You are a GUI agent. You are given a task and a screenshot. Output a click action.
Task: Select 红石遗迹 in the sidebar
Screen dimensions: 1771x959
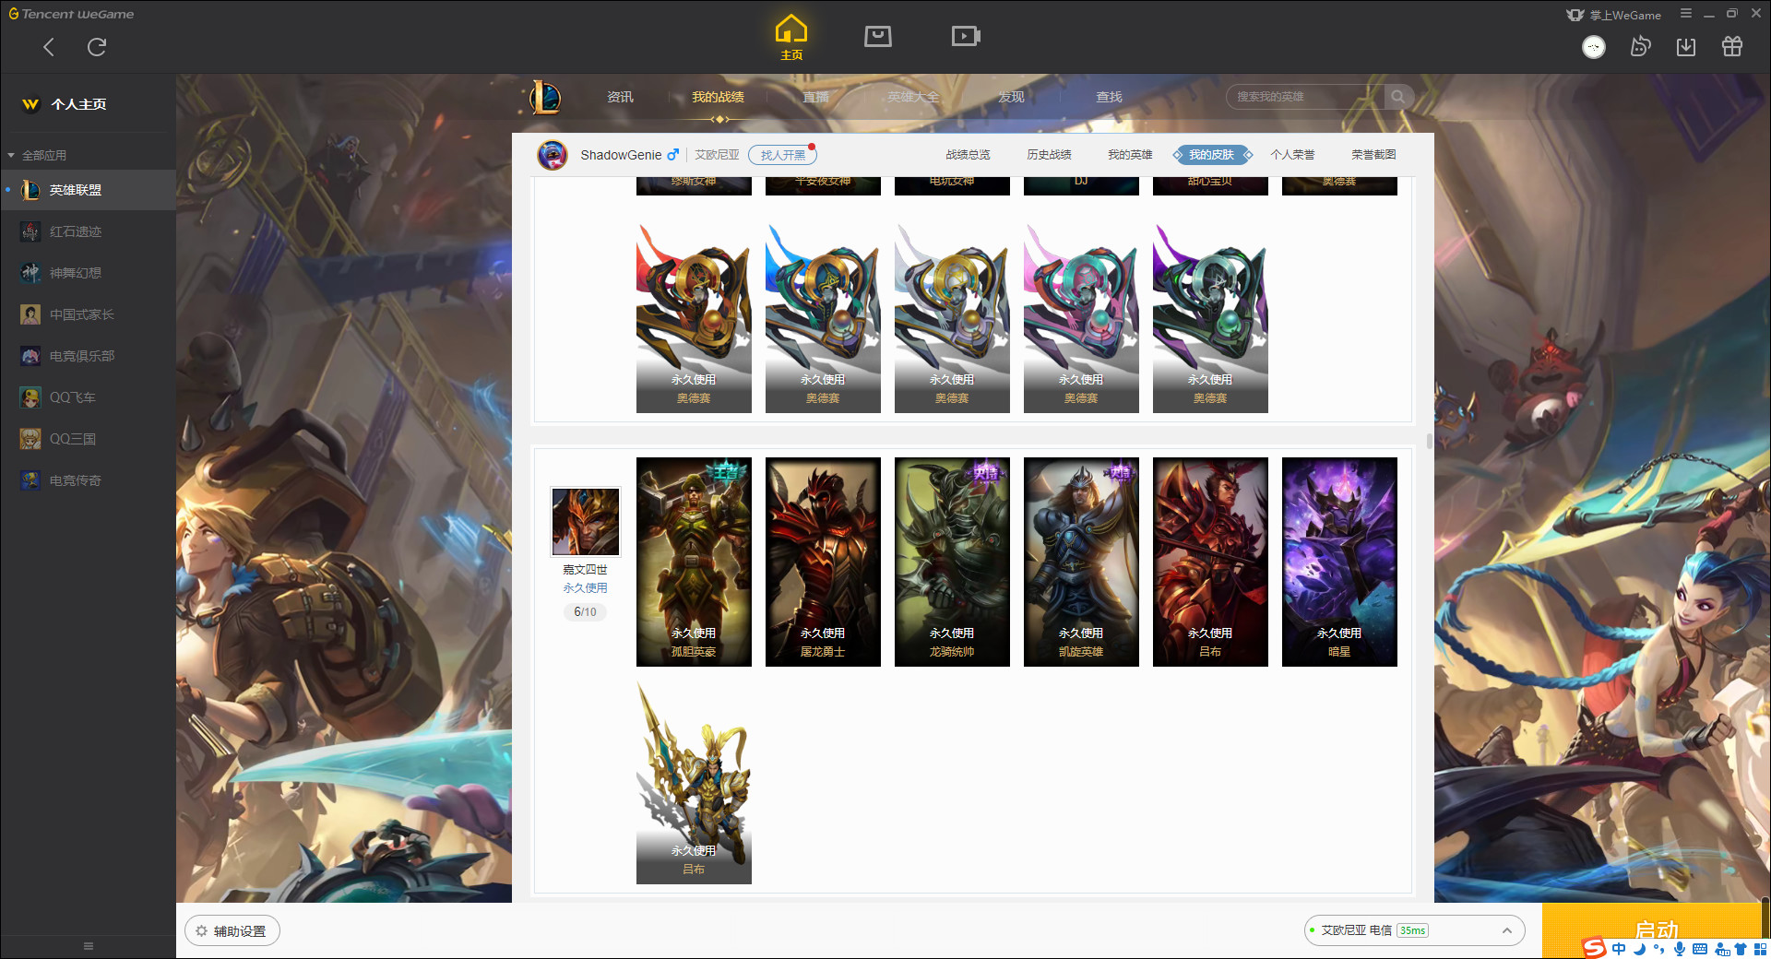coord(88,231)
